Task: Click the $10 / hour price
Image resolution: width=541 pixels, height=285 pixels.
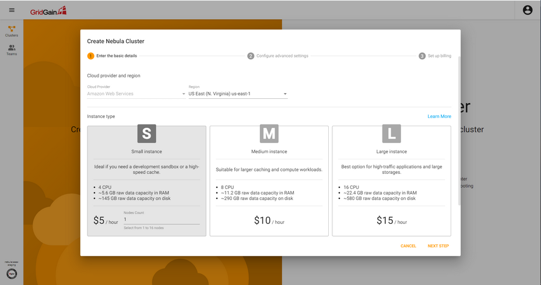Action: (x=269, y=220)
